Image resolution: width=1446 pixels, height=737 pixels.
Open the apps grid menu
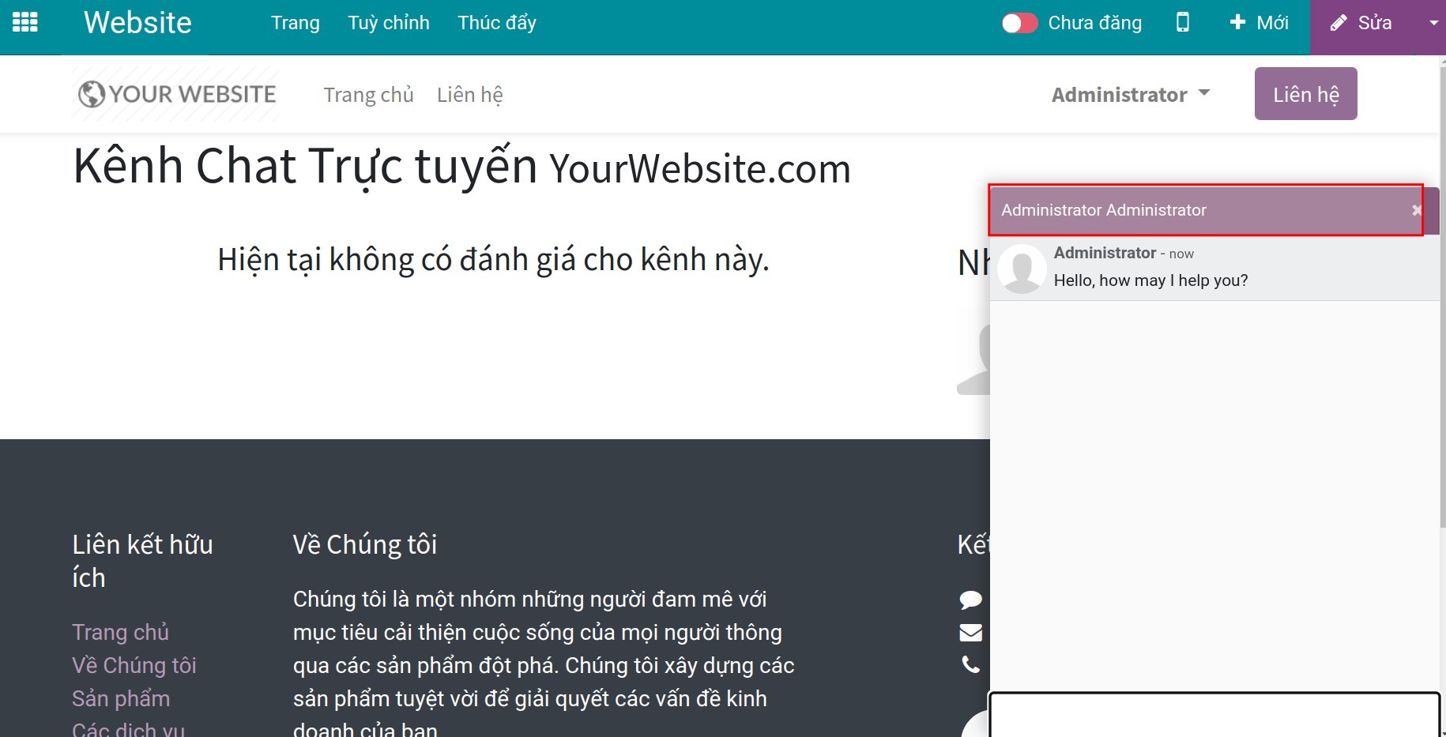point(24,22)
